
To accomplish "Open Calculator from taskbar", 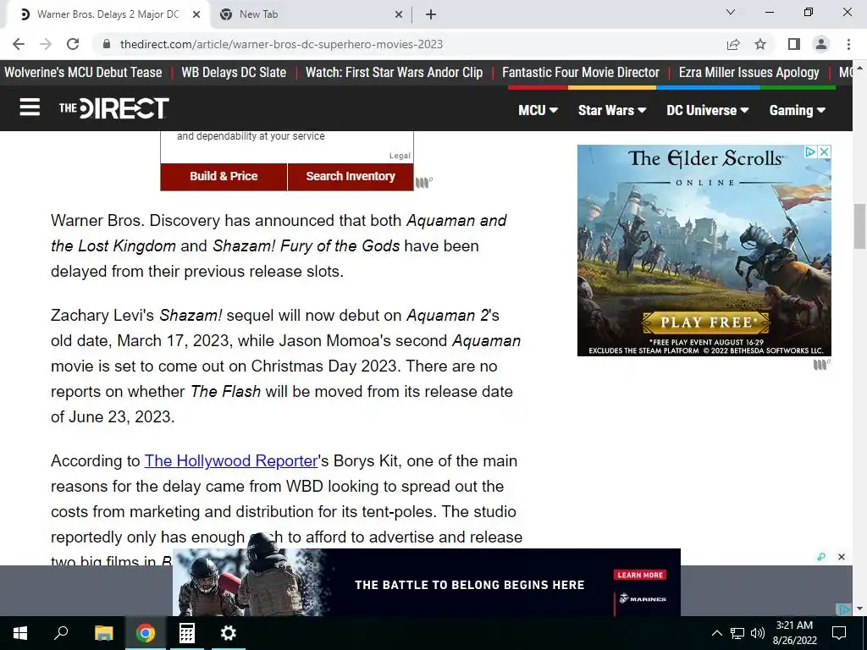I will pyautogui.click(x=186, y=633).
